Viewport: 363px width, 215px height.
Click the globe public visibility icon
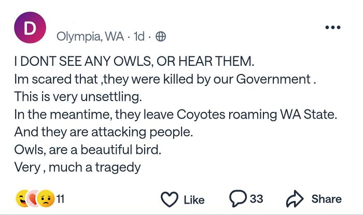[161, 37]
